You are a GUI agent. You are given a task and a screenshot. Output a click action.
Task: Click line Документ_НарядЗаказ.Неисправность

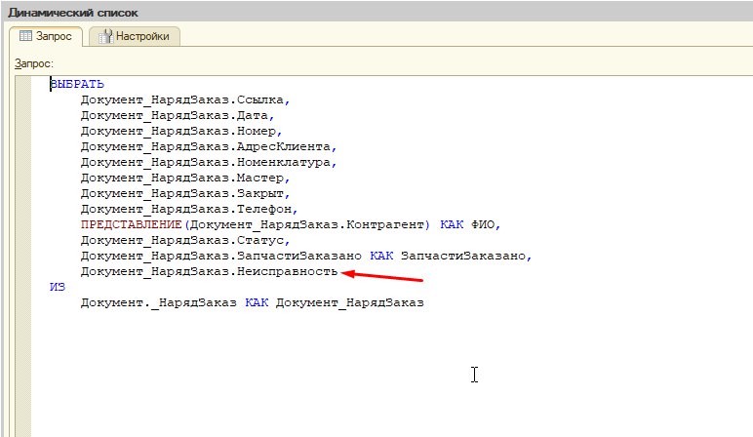click(209, 271)
